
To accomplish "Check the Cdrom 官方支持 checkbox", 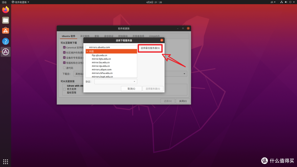I will tap(64, 89).
